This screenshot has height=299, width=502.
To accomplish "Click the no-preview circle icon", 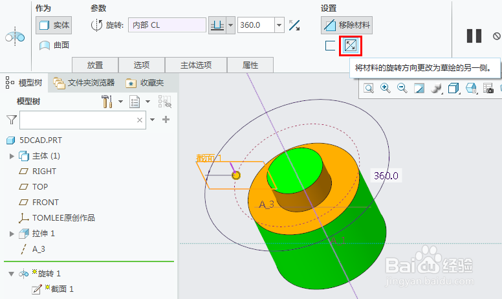I will pos(497,36).
